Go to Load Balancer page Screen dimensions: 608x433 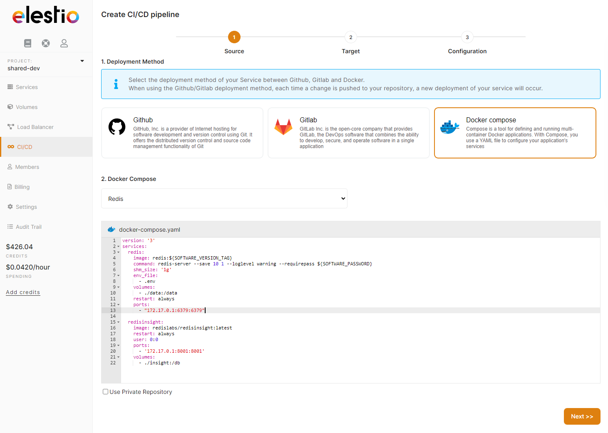[x=35, y=127]
